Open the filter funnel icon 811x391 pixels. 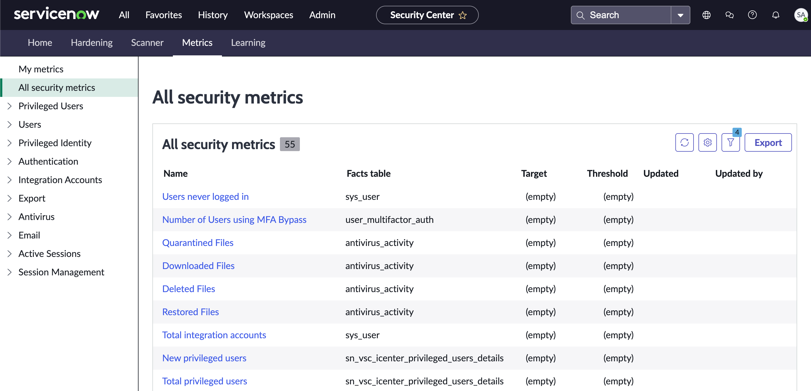tap(730, 142)
